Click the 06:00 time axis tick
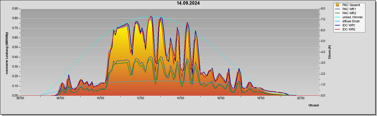 pos(20,98)
